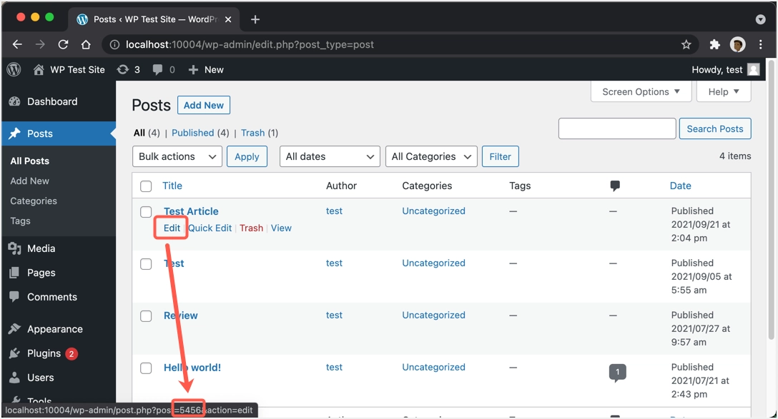Go to site via home icon

(39, 69)
